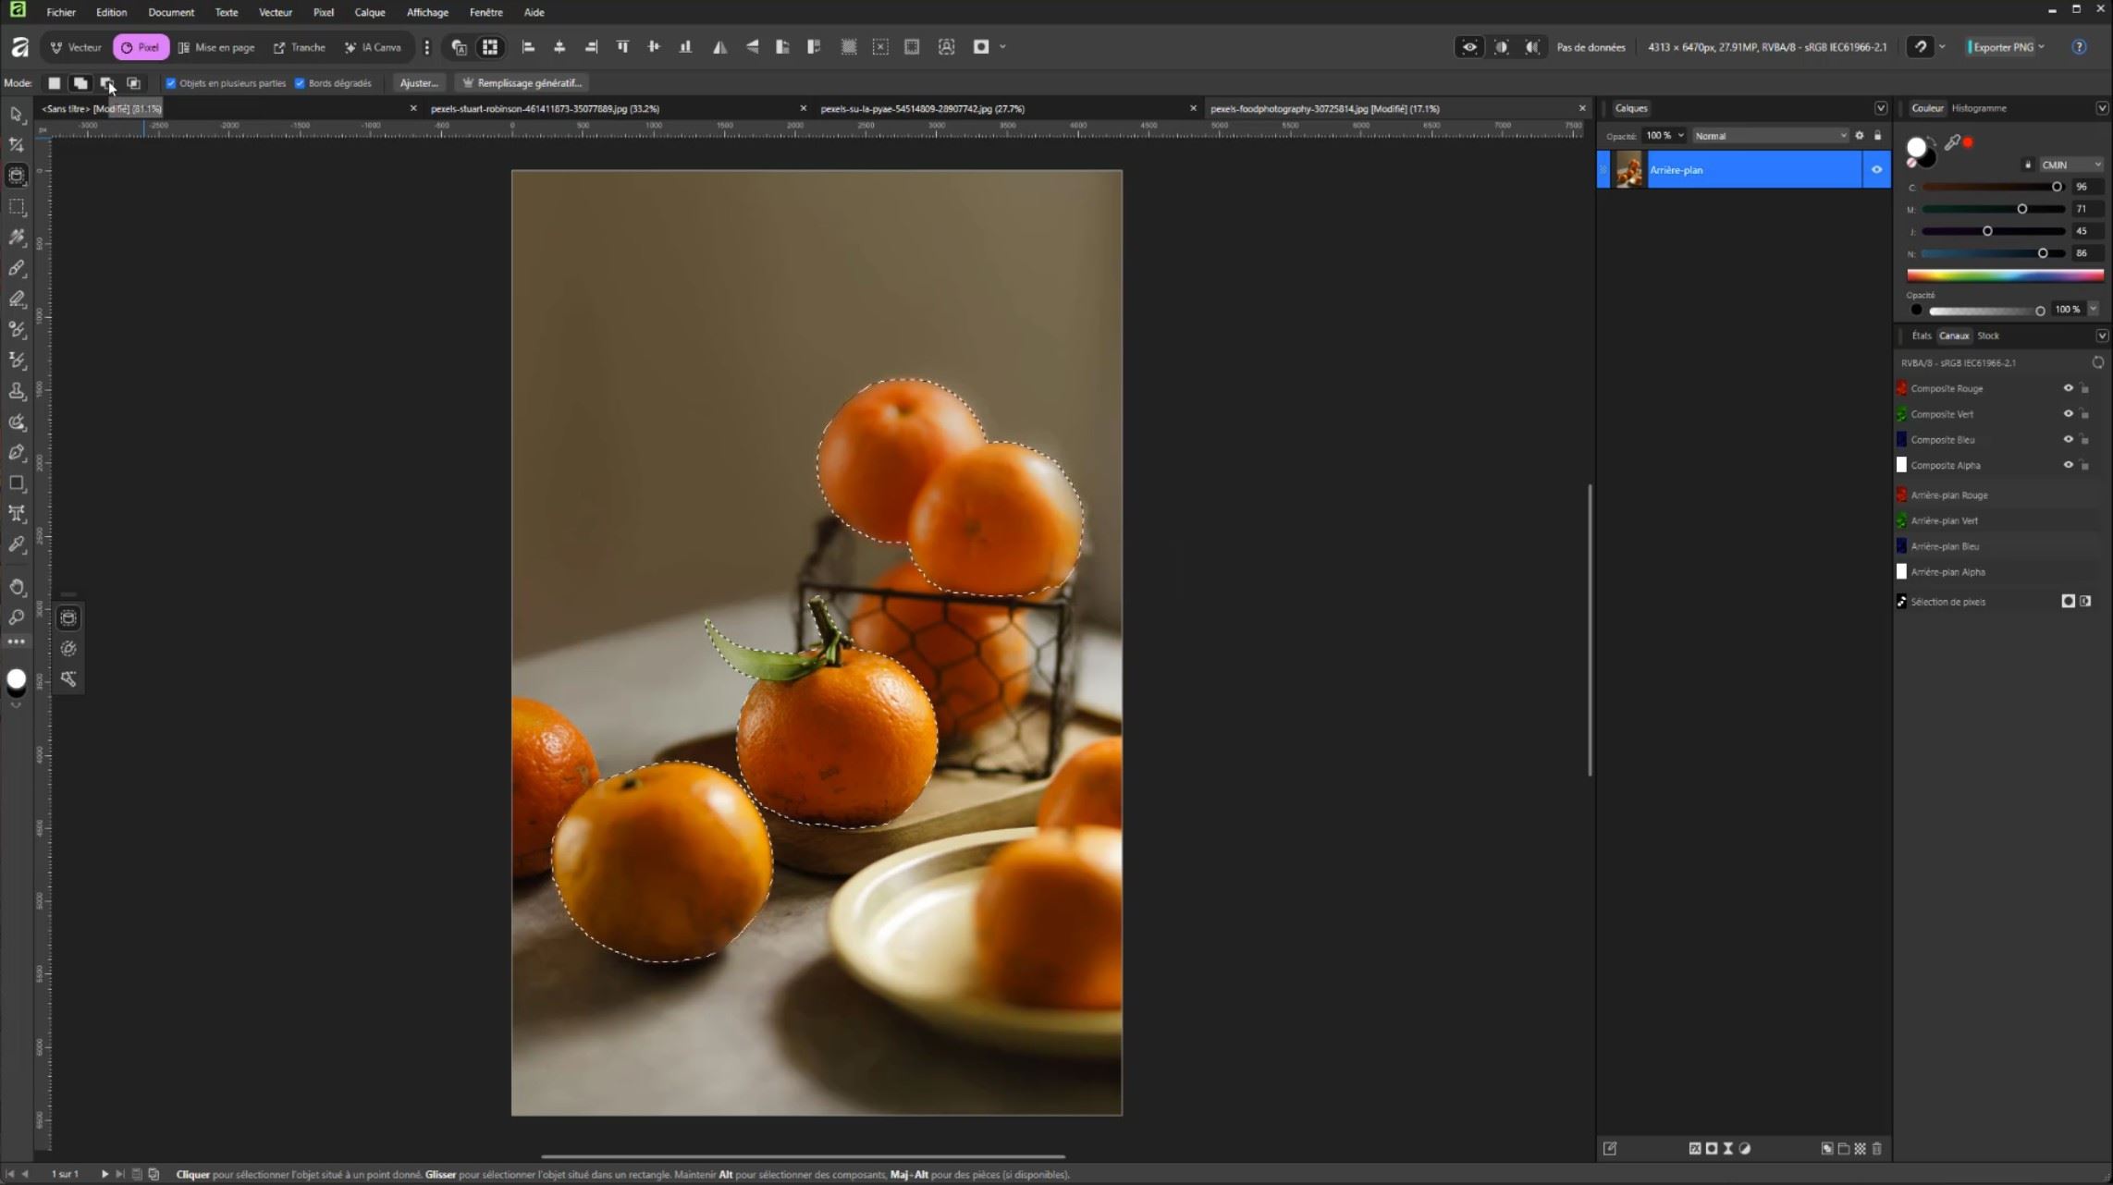Select the rectangular marquee selection tool
2113x1185 pixels.
point(17,207)
